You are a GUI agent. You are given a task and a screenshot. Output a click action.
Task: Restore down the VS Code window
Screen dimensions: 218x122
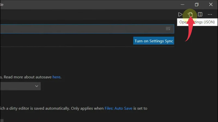click(197, 4)
